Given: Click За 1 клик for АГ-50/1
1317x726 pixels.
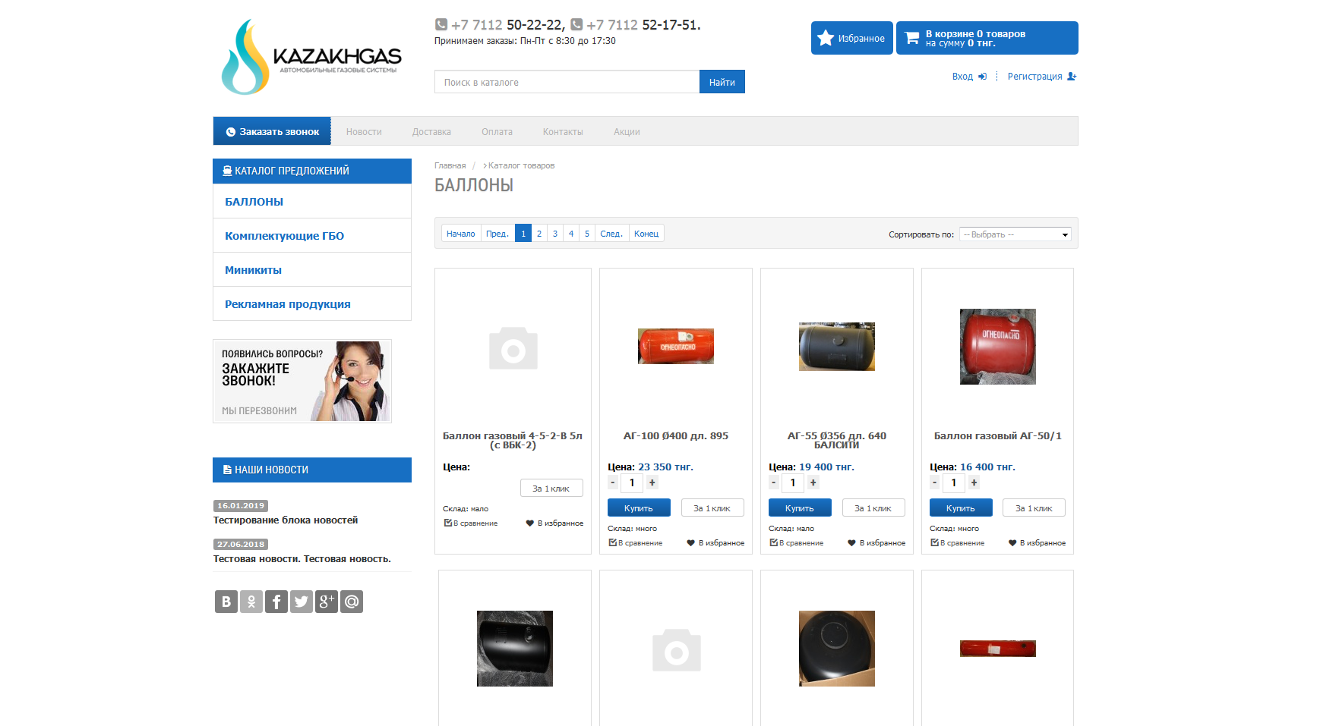Looking at the screenshot, I should (1034, 508).
